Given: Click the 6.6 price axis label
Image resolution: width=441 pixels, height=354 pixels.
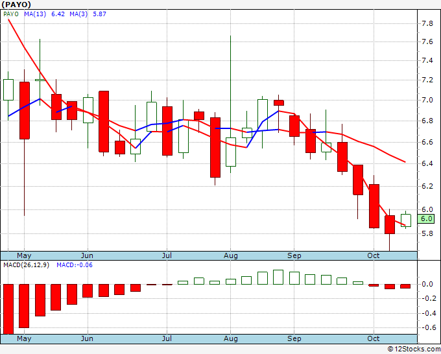Looking at the screenshot, I should coord(427,142).
